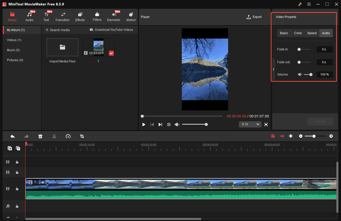Toggle the audio waveform display icon
341x221 pixels.
pyautogui.click(x=291, y=136)
